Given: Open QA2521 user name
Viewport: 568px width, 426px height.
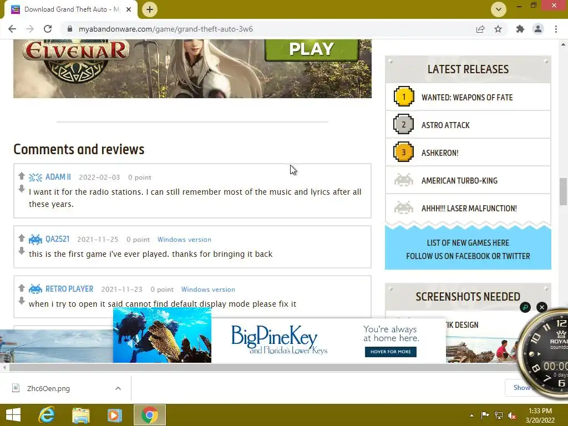Looking at the screenshot, I should pos(57,239).
